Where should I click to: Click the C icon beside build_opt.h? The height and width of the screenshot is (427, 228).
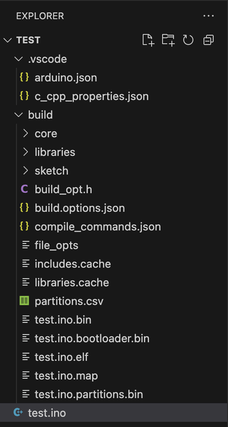tap(25, 189)
